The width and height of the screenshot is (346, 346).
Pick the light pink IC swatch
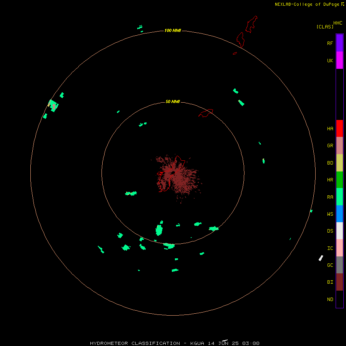click(x=339, y=248)
